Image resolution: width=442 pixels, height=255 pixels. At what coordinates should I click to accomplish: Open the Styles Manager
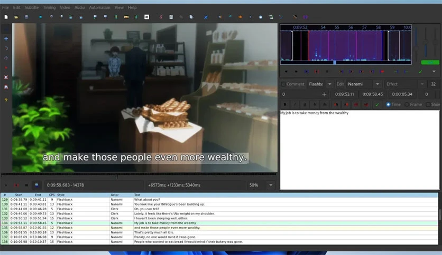point(161,17)
